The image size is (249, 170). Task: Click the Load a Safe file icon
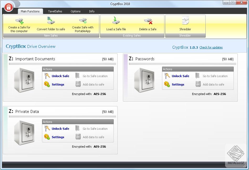pyautogui.click(x=116, y=20)
